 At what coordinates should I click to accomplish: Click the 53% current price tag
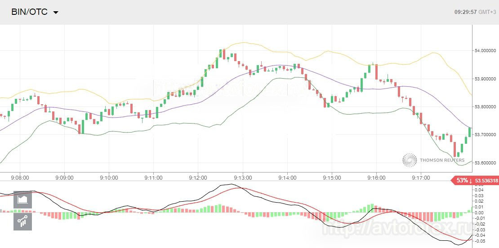(474, 181)
